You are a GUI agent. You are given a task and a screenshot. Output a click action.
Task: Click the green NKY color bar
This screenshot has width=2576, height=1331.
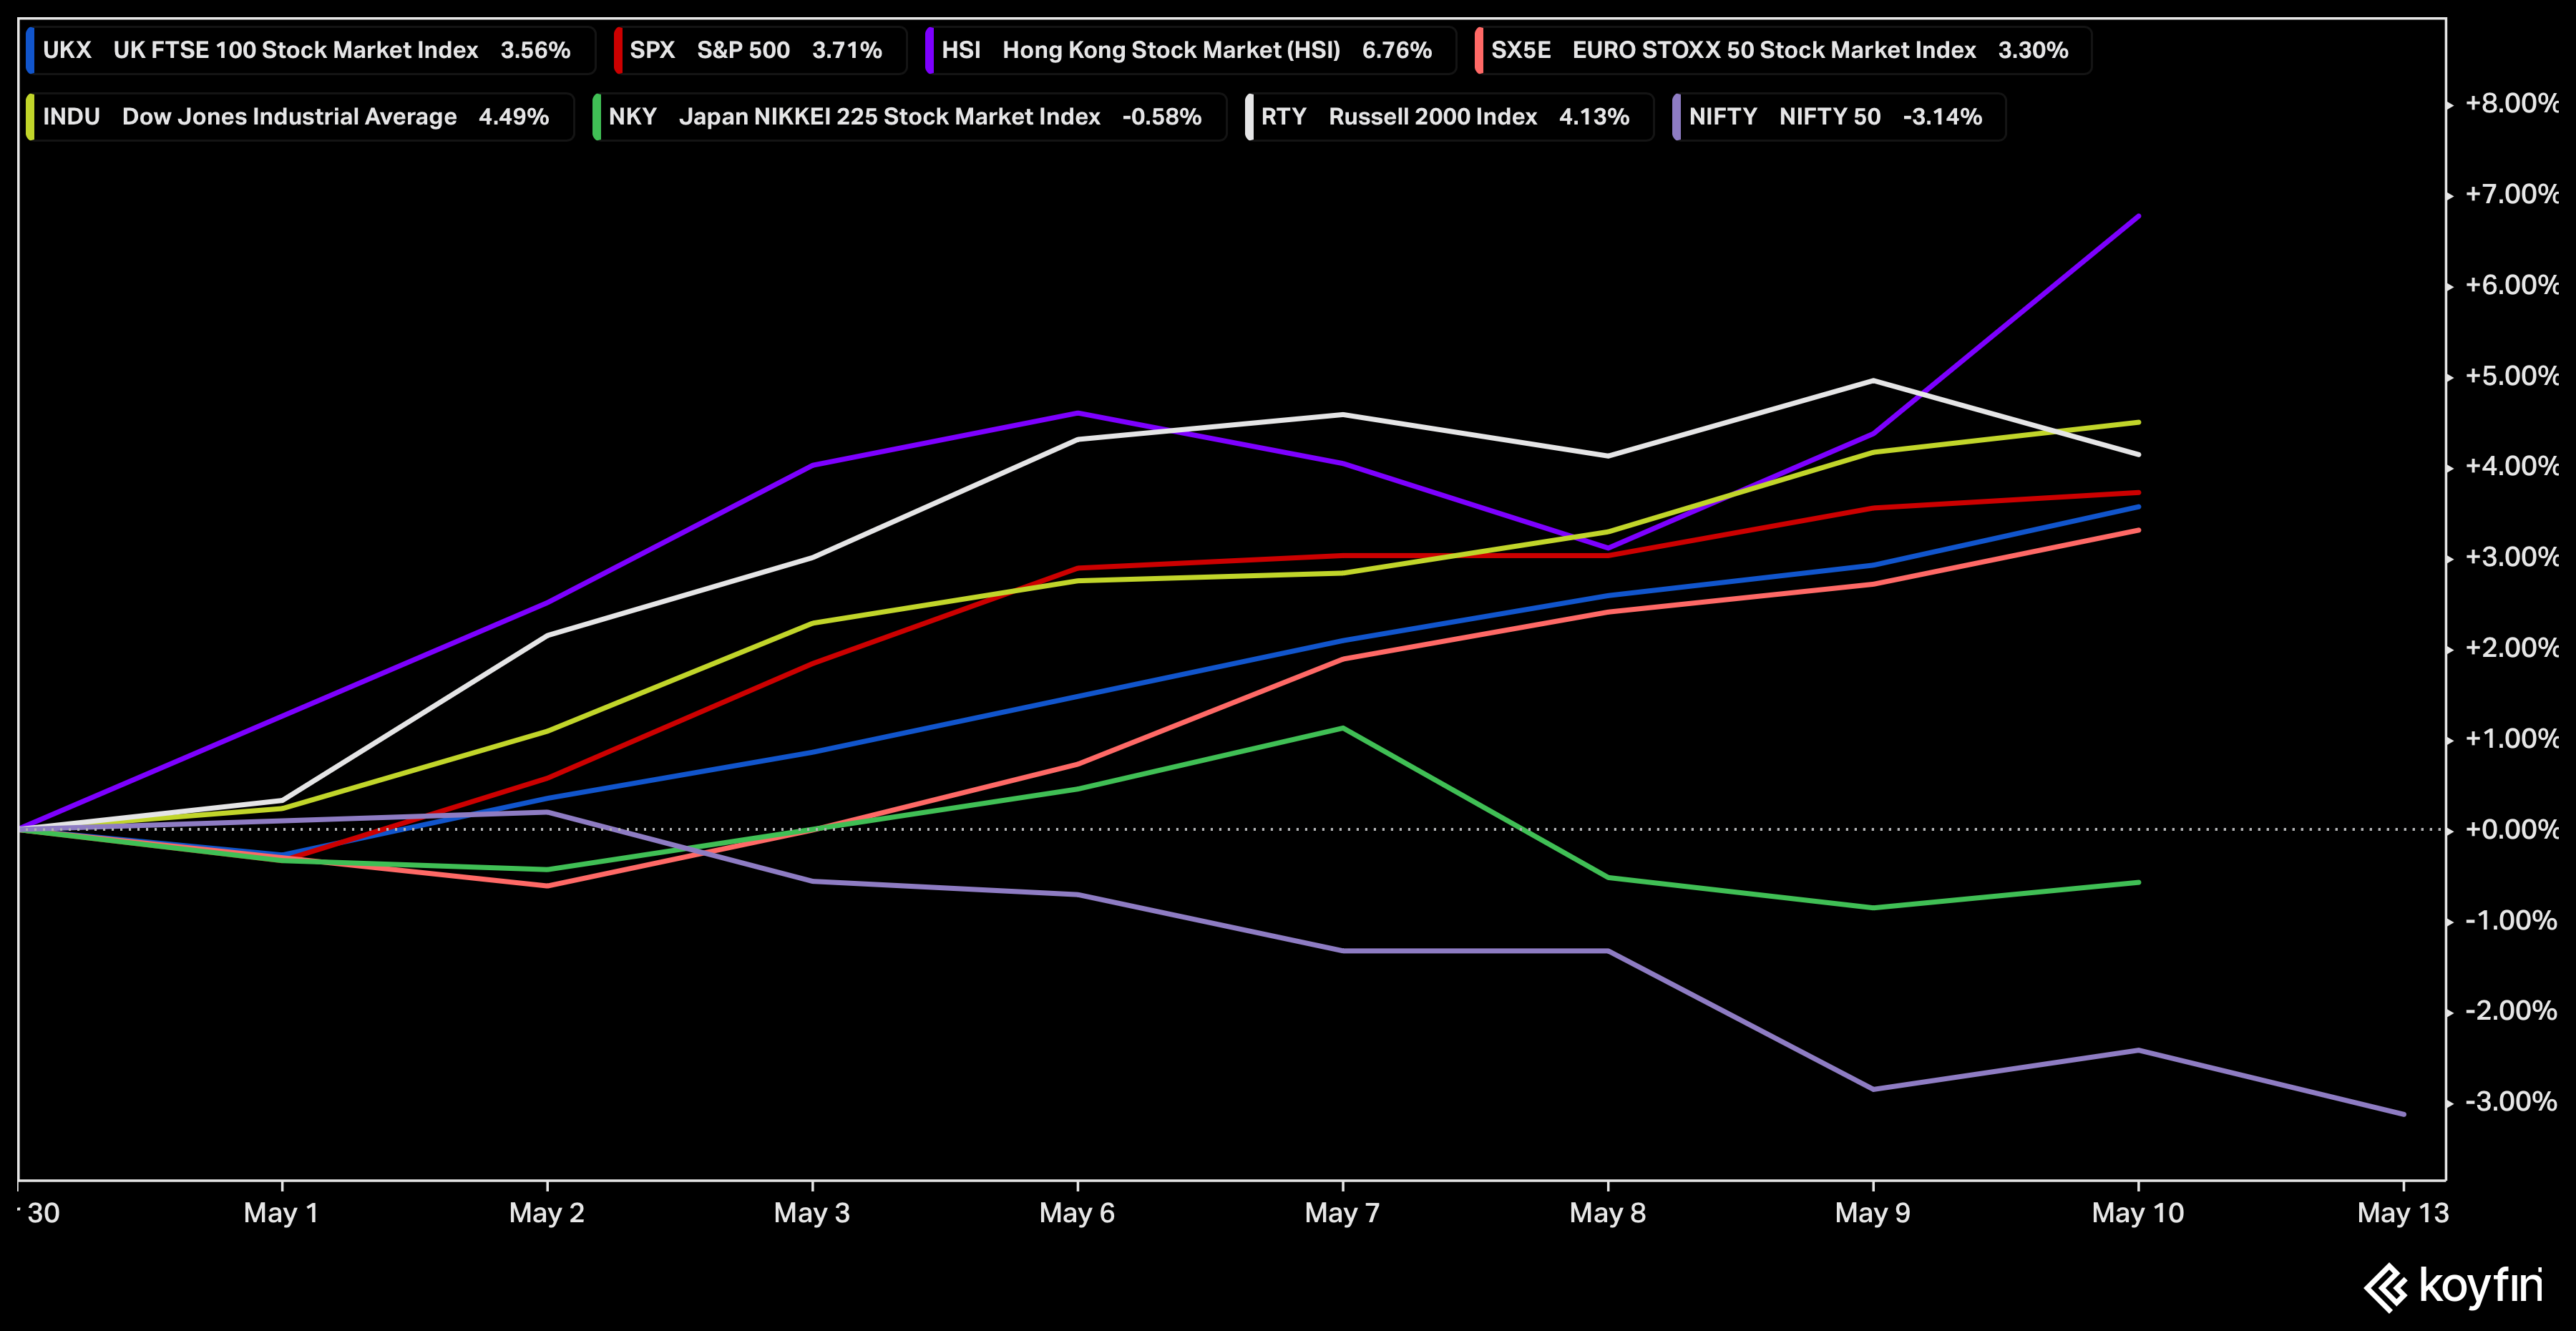tap(596, 117)
